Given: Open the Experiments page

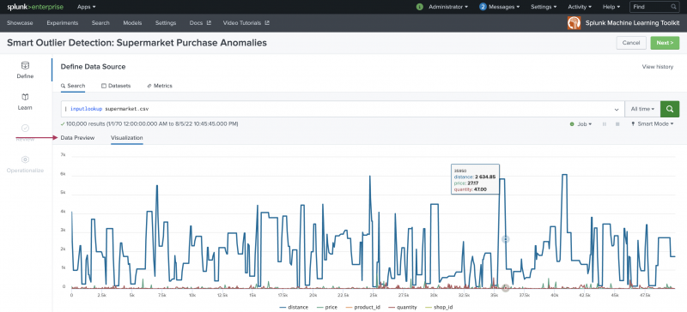Looking at the screenshot, I should (62, 23).
